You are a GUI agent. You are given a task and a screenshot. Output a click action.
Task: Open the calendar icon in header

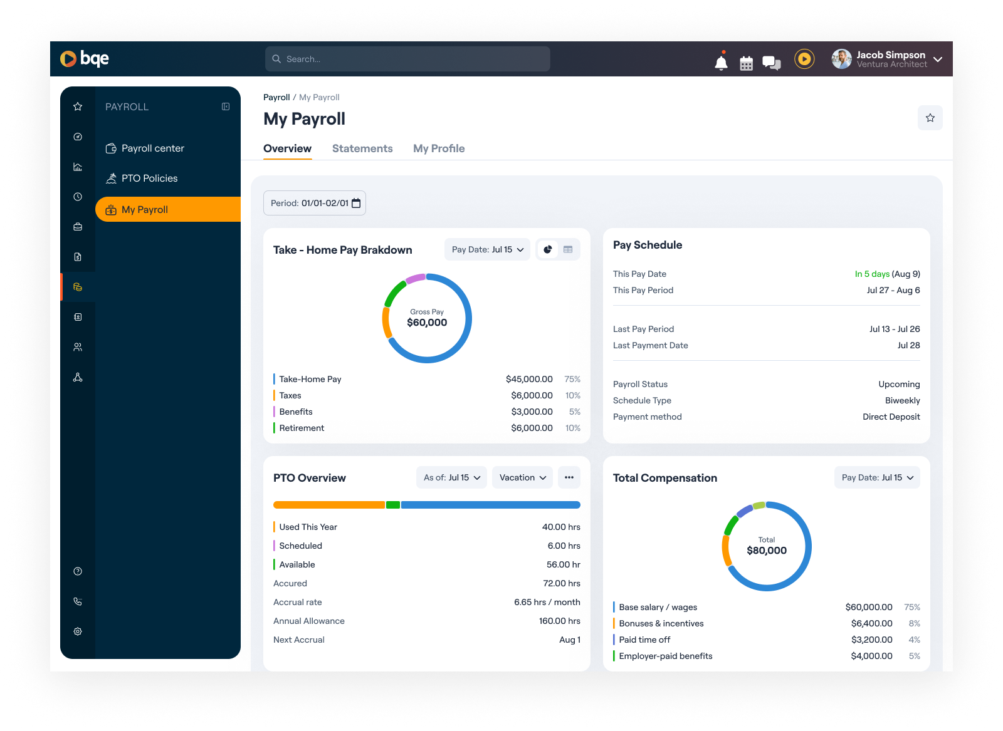(746, 63)
